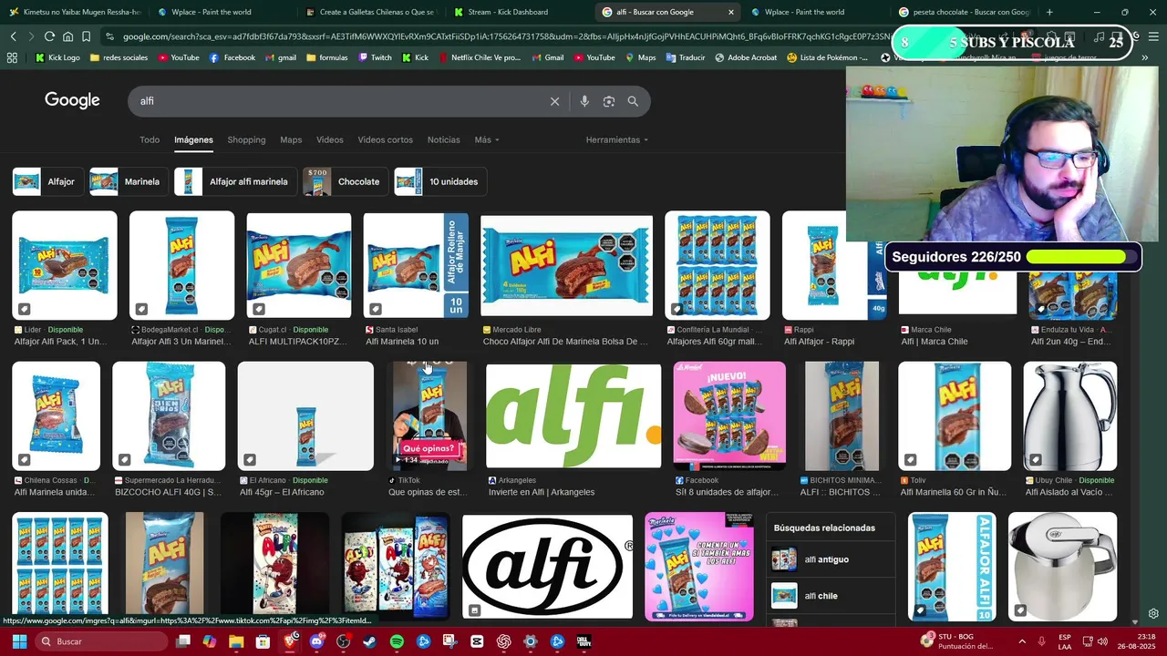The width and height of the screenshot is (1167, 656).
Task: Click the search input containing alfi
Action: (x=337, y=101)
